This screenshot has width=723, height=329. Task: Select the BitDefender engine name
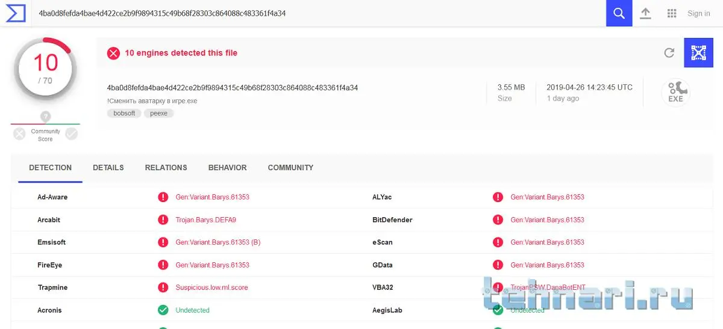coord(392,220)
